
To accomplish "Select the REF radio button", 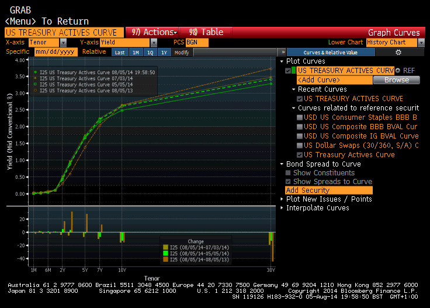I will (x=398, y=71).
